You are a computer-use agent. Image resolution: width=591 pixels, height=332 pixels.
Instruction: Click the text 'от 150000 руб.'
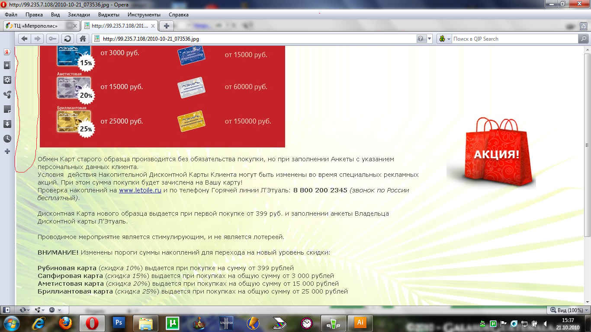click(248, 121)
